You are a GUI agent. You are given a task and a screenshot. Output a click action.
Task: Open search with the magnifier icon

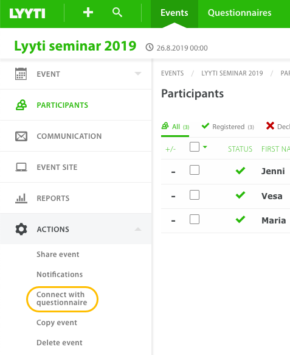coord(117,12)
